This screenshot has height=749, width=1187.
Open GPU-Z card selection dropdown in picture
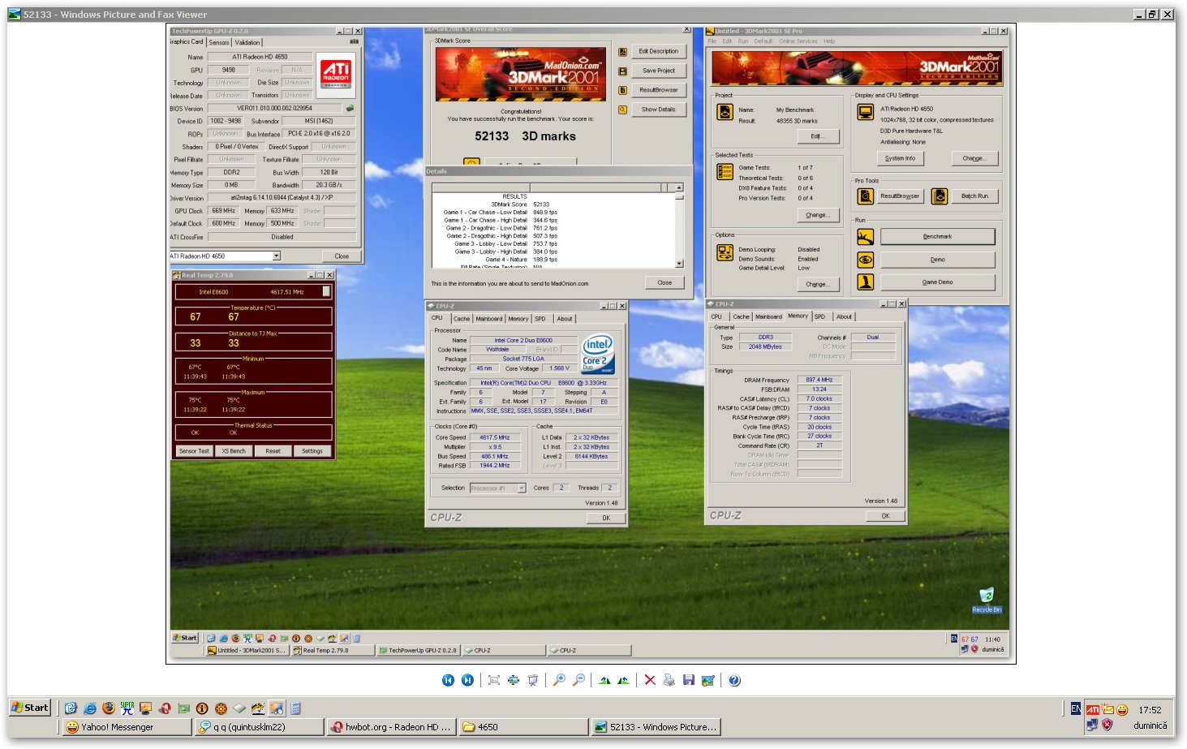(277, 256)
